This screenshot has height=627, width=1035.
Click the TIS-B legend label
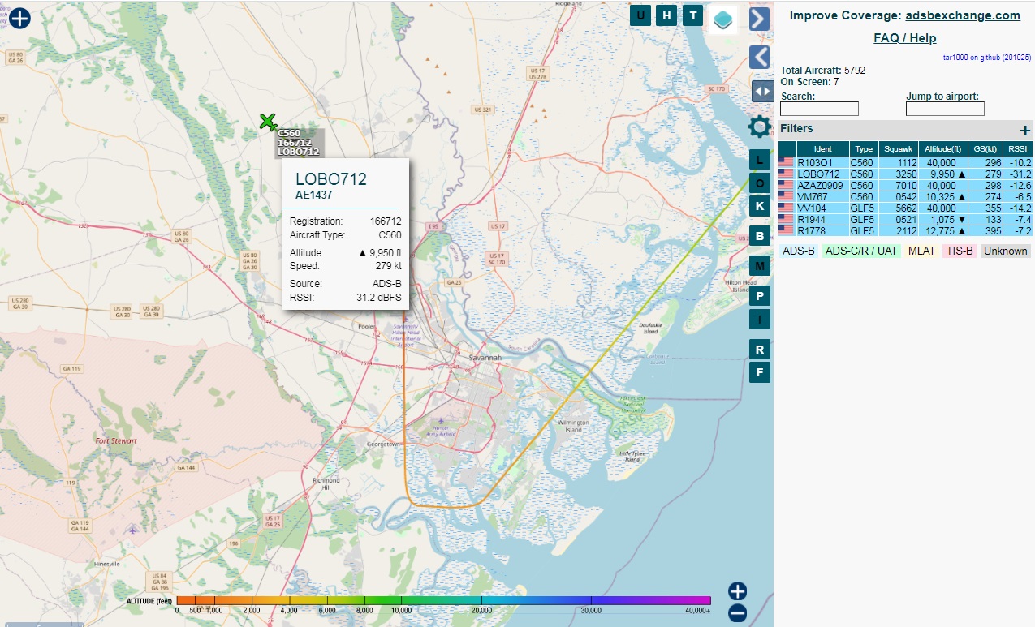pos(959,251)
